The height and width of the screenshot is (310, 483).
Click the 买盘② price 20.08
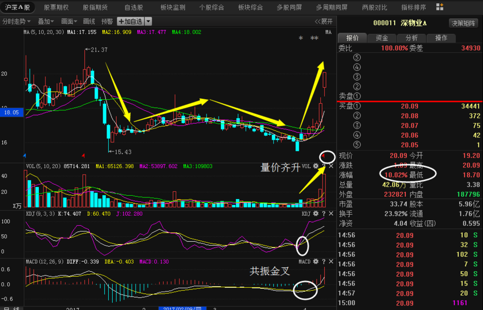[x=409, y=116]
